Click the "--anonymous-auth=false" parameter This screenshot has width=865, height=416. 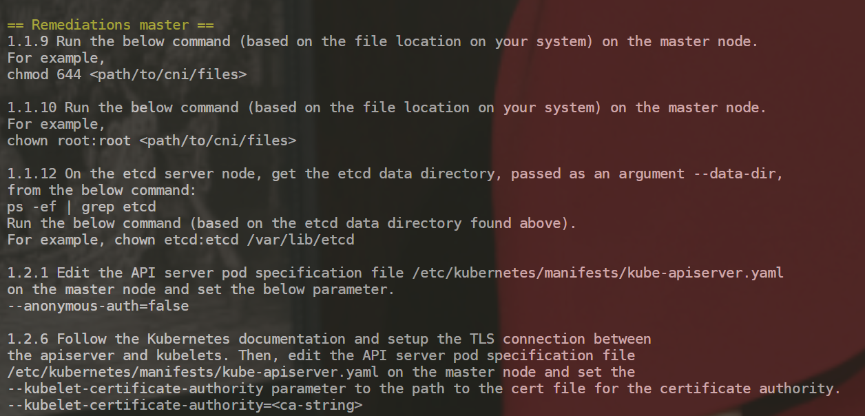[x=98, y=306]
